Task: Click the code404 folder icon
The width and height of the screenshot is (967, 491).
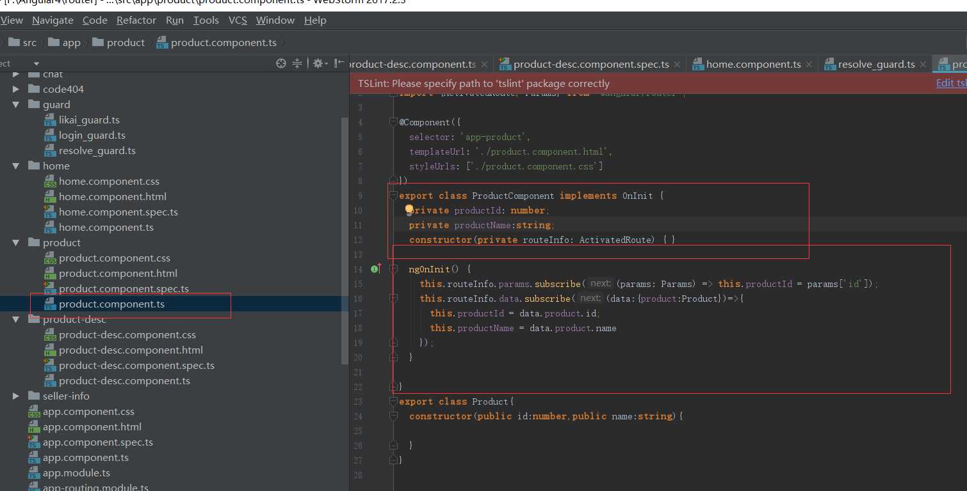Action: (34, 89)
